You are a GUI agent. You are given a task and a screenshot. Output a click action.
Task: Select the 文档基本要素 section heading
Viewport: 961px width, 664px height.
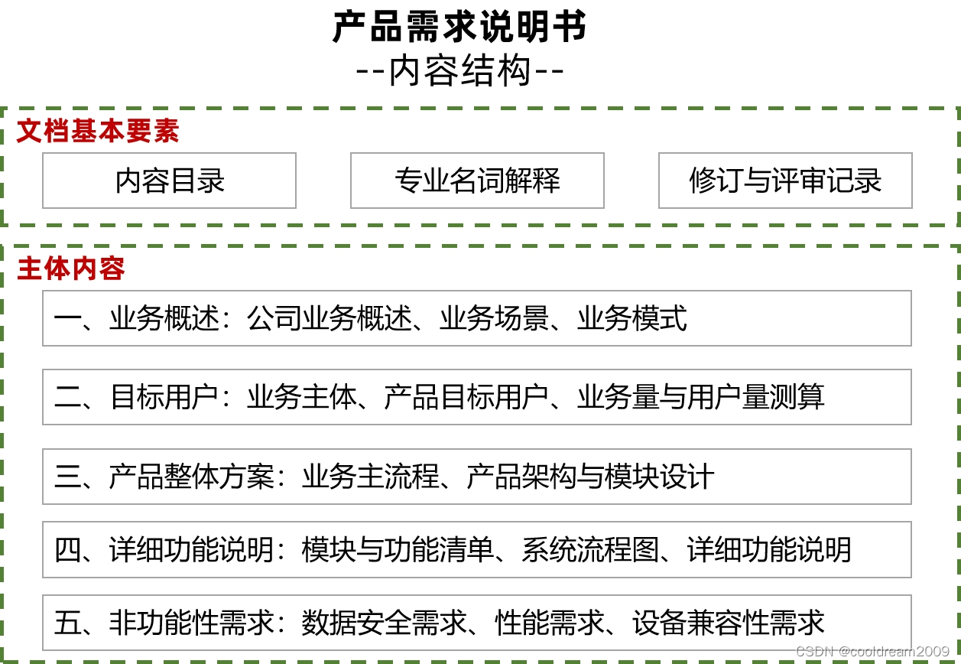[98, 131]
